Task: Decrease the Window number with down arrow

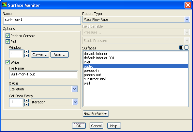Action: 27,56
